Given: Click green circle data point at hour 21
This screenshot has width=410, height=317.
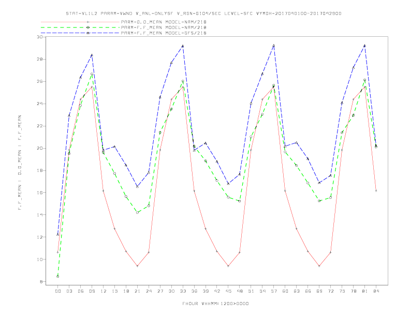Looking at the screenshot, I should click(x=137, y=213).
